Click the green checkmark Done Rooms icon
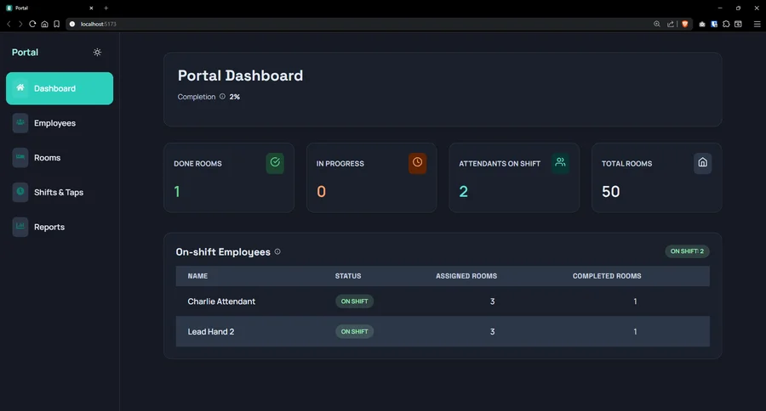766x411 pixels. pyautogui.click(x=275, y=162)
